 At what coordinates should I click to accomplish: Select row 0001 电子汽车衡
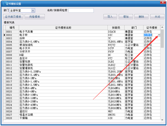click(82, 31)
